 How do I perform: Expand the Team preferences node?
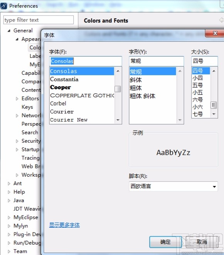(x=9, y=252)
